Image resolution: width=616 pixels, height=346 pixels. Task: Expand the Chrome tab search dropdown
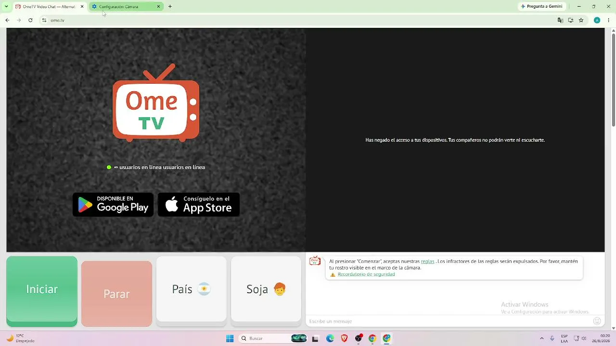pos(6,6)
